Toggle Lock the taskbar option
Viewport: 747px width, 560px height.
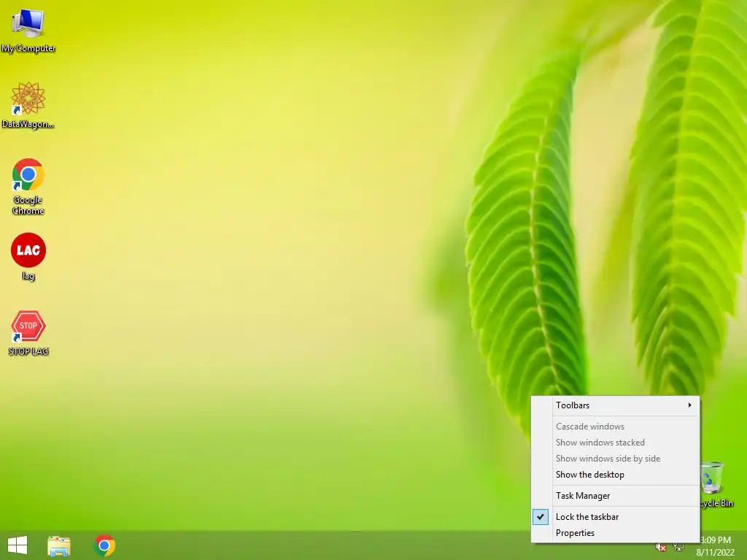pos(615,517)
